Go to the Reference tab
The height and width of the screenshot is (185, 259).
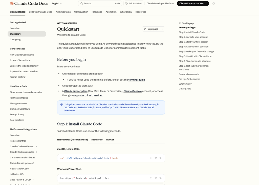(97, 12)
